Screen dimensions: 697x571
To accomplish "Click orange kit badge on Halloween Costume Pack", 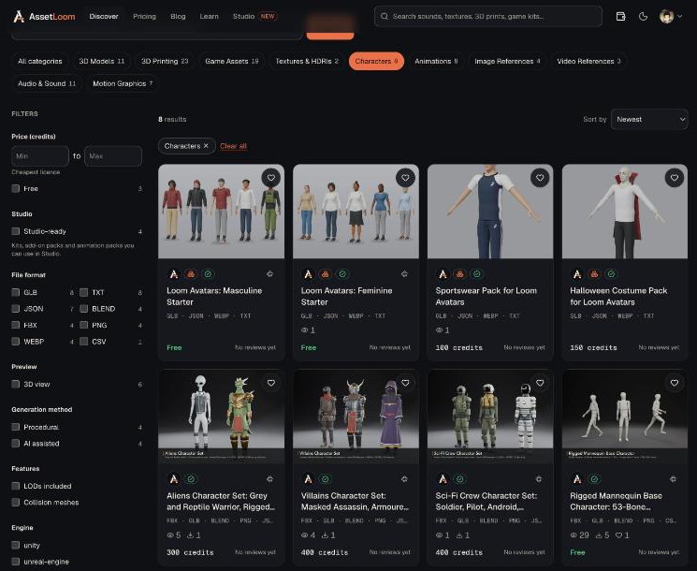I will coord(594,274).
